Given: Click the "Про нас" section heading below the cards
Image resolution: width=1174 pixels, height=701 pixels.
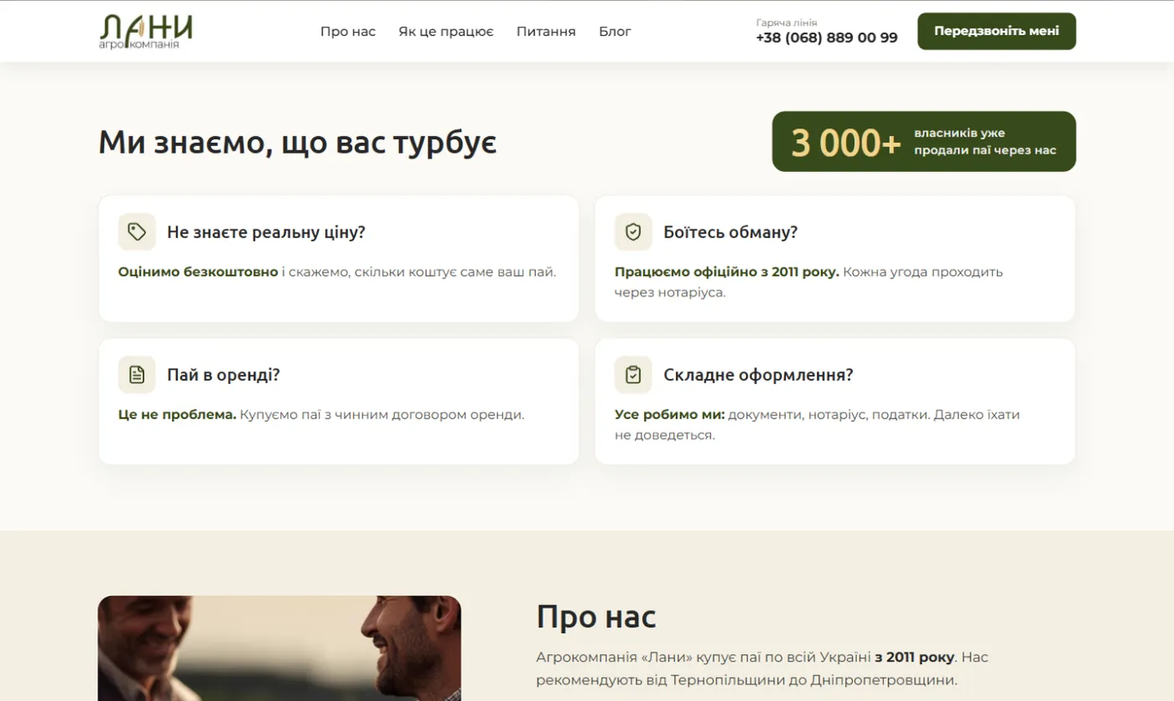Looking at the screenshot, I should [596, 616].
